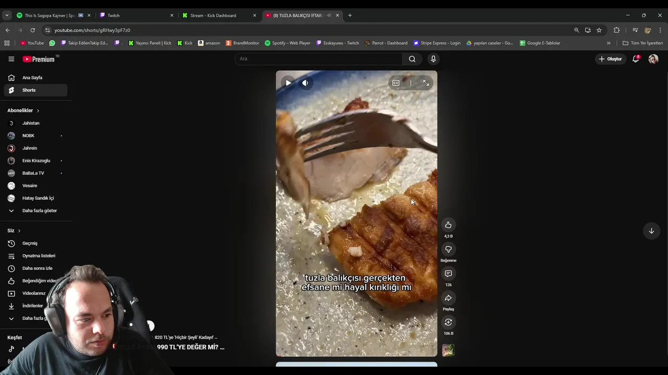668x375 pixels.
Task: Open the YouTube hamburger guide menu
Action: [11, 59]
